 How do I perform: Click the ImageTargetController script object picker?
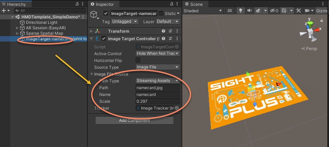(x=177, y=47)
